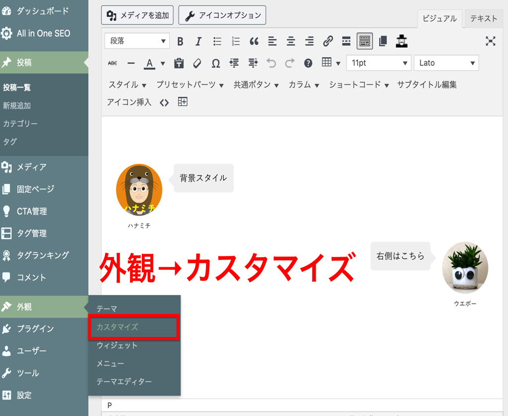This screenshot has width=508, height=416.
Task: Enter distraction-free fullscreen mode
Action: point(490,41)
